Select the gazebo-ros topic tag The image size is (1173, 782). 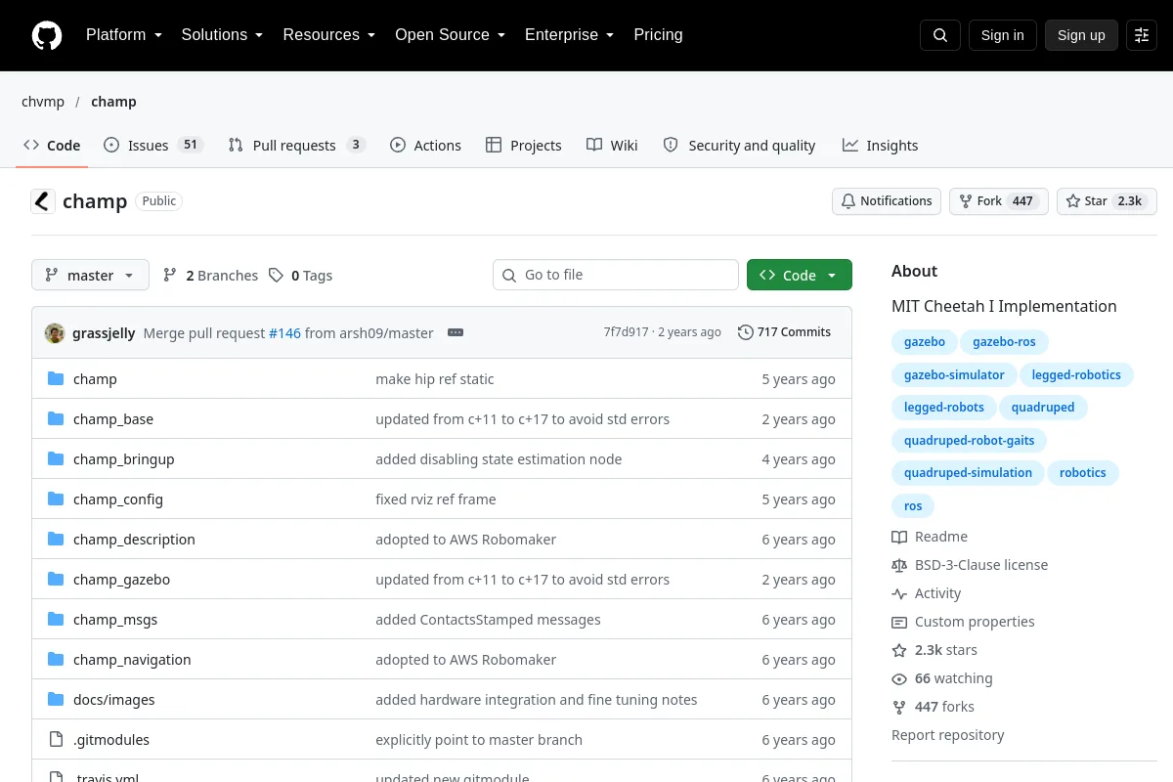[1005, 341]
